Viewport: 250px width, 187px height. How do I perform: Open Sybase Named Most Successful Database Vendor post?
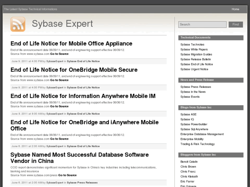79,158
